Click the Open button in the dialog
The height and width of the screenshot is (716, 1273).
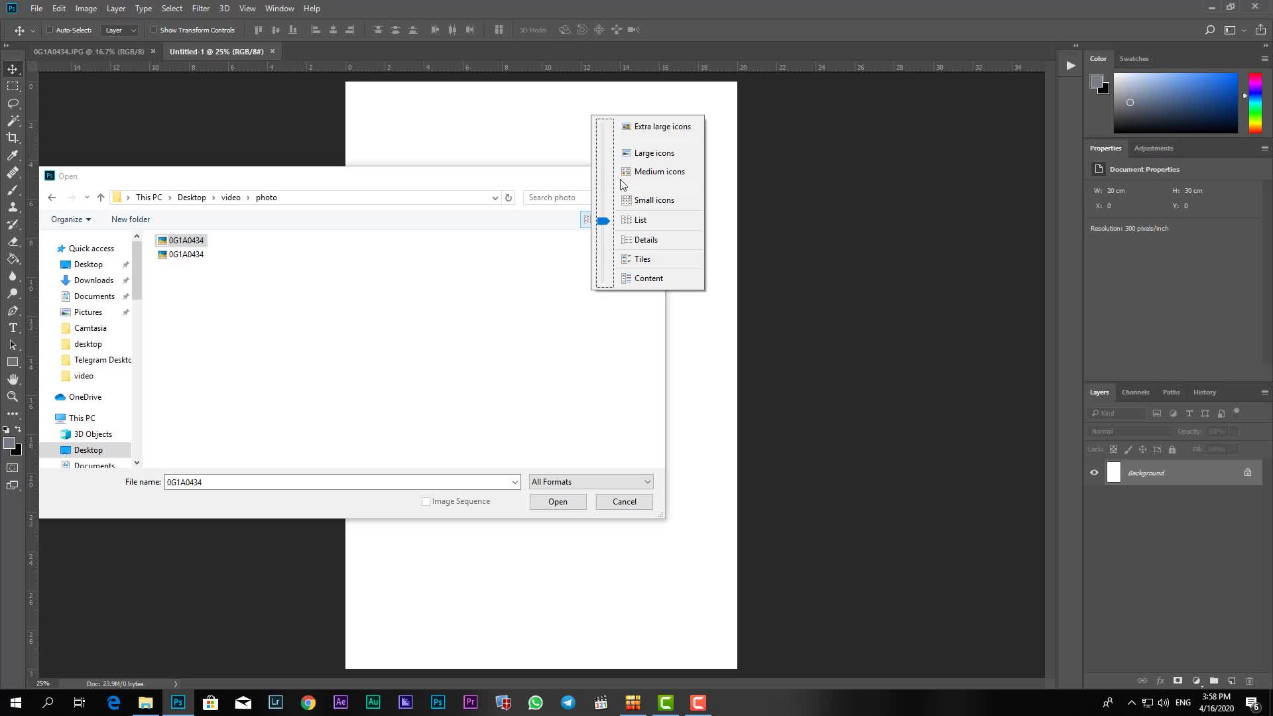pos(558,502)
